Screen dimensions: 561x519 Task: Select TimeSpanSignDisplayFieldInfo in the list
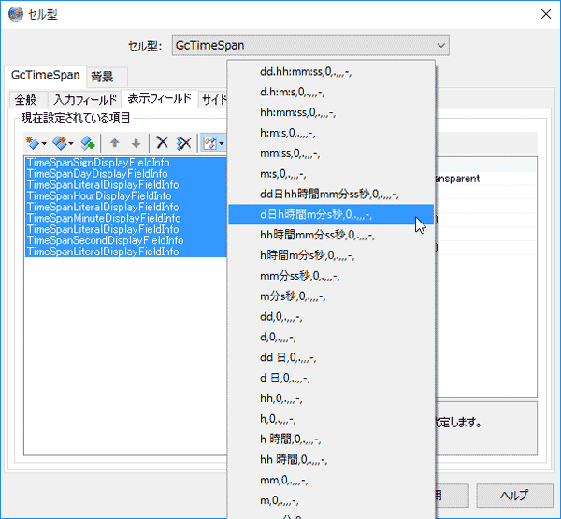pyautogui.click(x=125, y=163)
